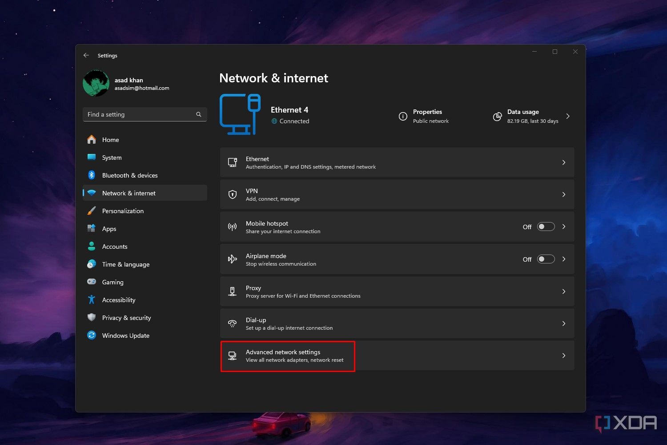The height and width of the screenshot is (445, 667).
Task: Click the Data usage pie chart icon
Action: point(497,117)
